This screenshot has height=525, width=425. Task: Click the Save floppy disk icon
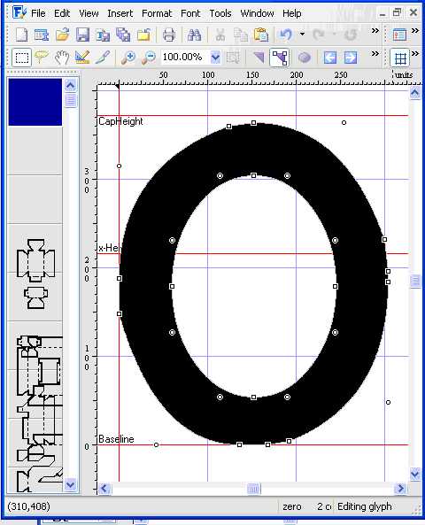(x=82, y=35)
